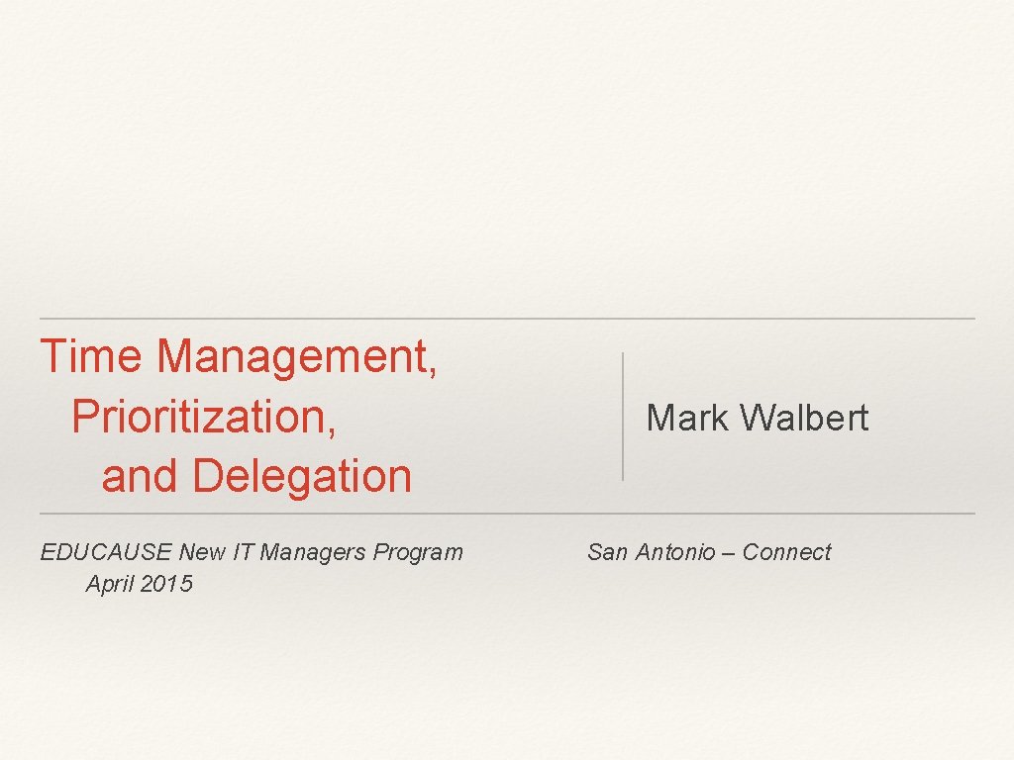The image size is (1014, 760).
Task: Click the word "Management," in the title
Action: 296,357
